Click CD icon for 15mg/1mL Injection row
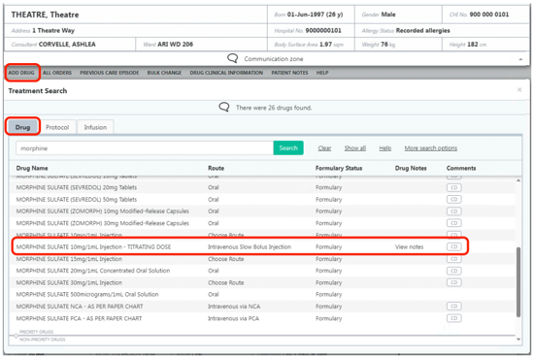The image size is (534, 357). 454,259
